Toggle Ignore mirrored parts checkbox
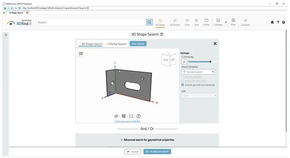290x158 pixels. pos(183,81)
